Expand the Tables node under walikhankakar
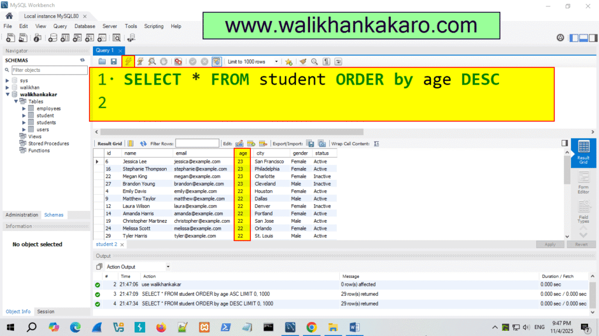The image size is (599, 336). click(x=16, y=101)
